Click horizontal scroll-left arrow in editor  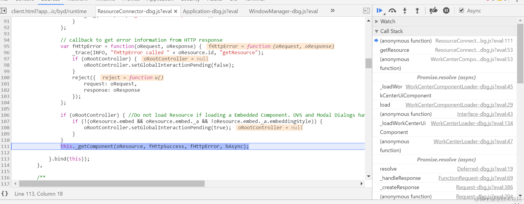[15, 183]
